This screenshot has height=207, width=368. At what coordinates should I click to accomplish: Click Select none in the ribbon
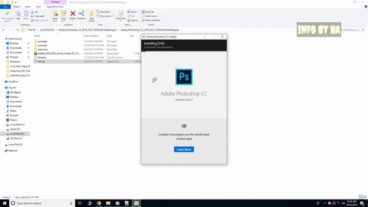click(149, 16)
